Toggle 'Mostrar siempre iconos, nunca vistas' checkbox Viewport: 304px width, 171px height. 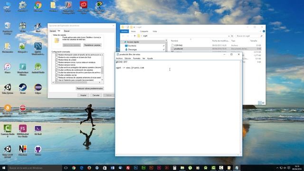57,62
